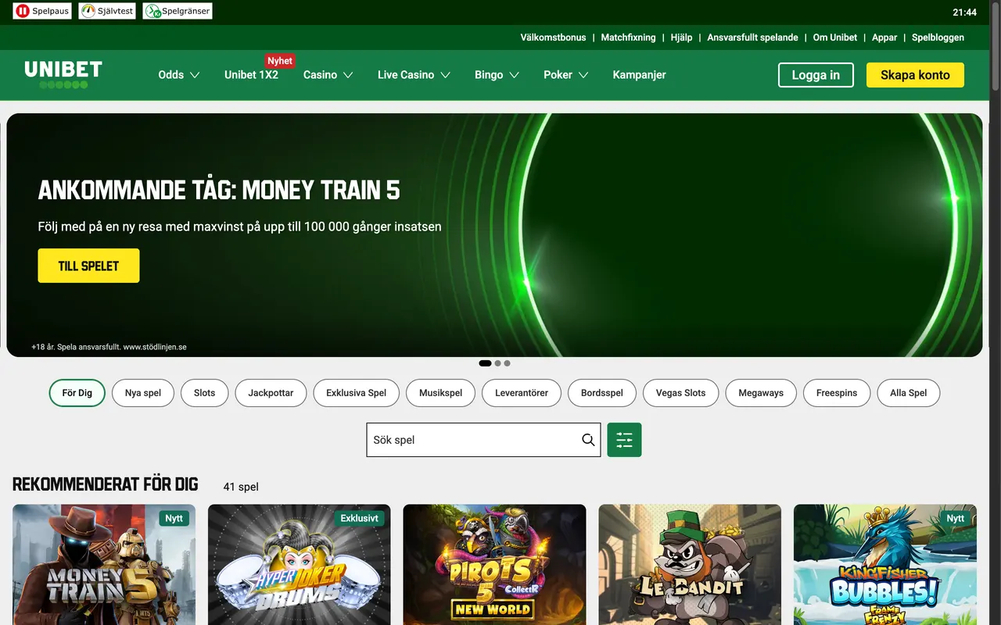Open the Kampanjer menu item
Screen dimensions: 1001x625
(639, 75)
